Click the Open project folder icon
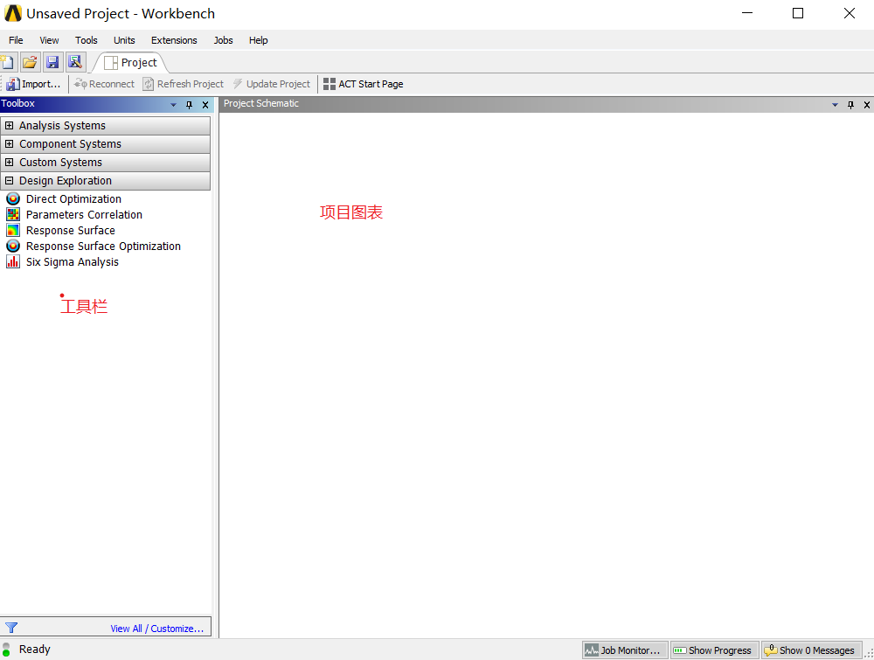The image size is (874, 660). click(x=30, y=62)
